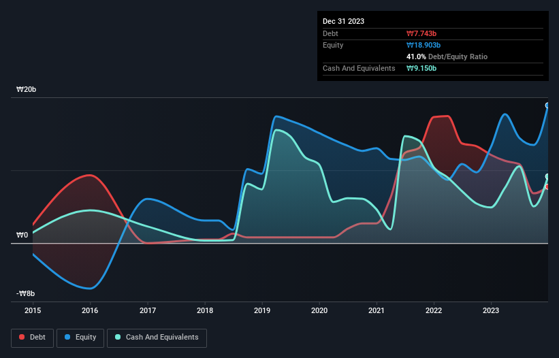Click the ₩9.150b cash value
The height and width of the screenshot is (358, 559).
click(x=421, y=68)
